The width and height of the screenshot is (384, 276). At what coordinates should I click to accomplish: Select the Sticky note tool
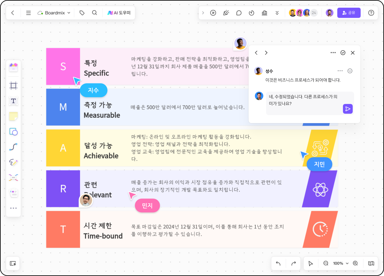click(x=13, y=116)
